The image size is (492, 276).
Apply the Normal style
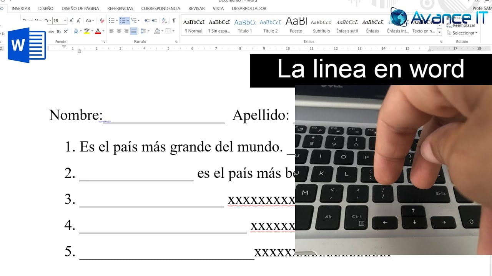[x=194, y=26]
